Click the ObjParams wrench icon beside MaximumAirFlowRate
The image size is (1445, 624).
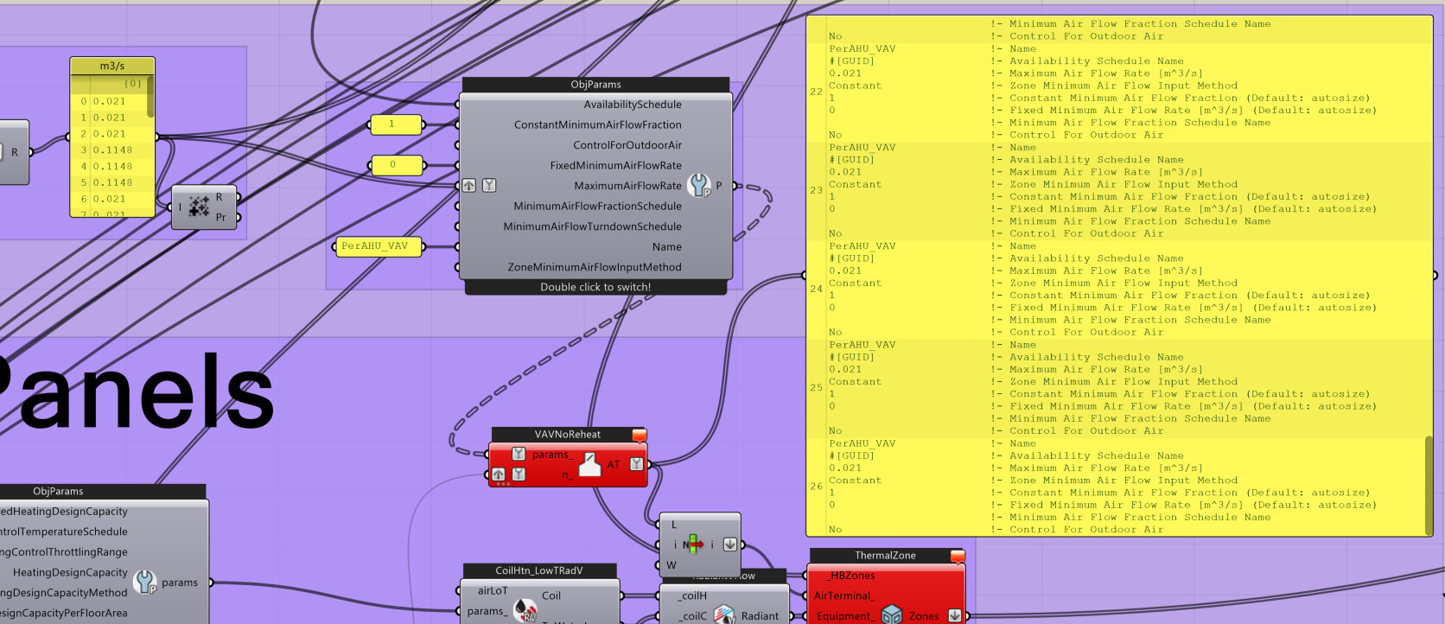pos(698,185)
